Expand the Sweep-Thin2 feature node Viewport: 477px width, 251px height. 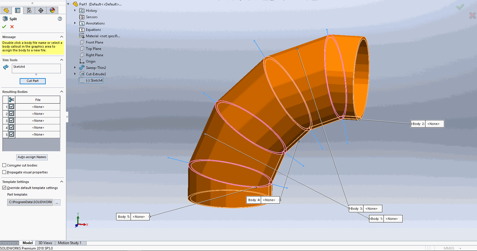click(75, 68)
